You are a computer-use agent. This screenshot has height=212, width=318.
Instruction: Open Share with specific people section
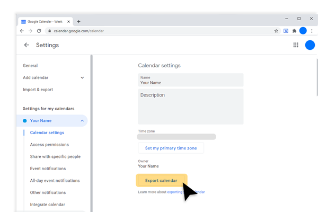55,156
